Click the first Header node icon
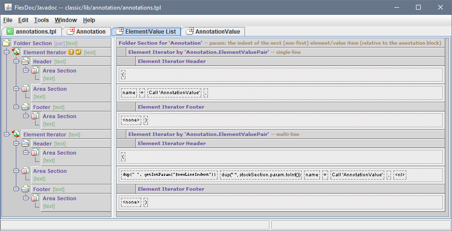 pyautogui.click(x=25, y=61)
